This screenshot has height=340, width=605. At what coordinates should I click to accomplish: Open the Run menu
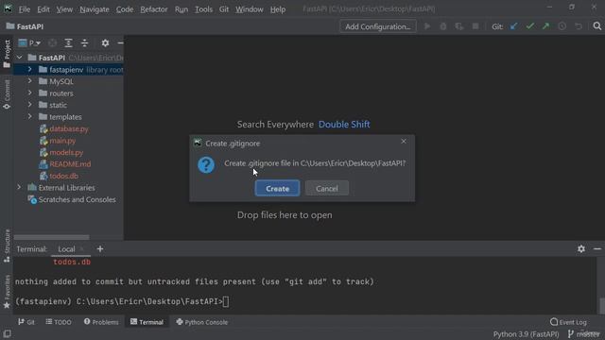181,9
